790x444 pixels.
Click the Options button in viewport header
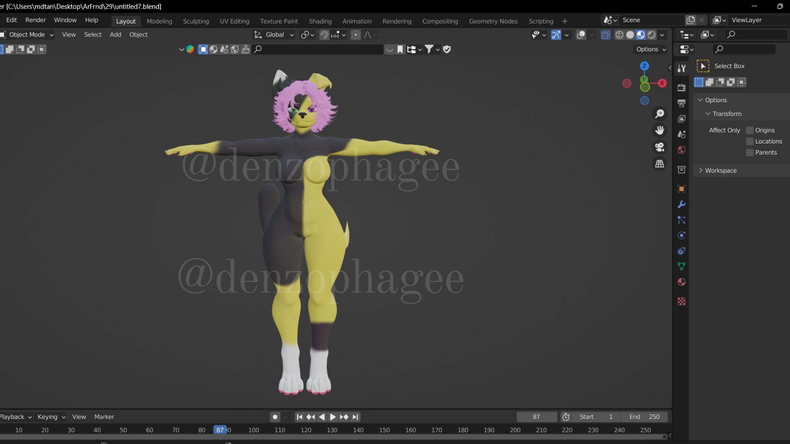651,49
